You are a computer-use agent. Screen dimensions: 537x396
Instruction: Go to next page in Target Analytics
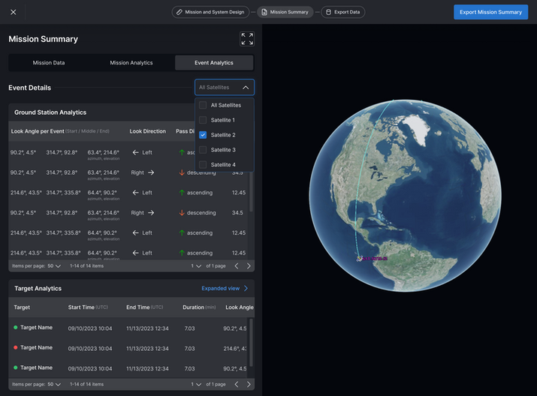249,384
